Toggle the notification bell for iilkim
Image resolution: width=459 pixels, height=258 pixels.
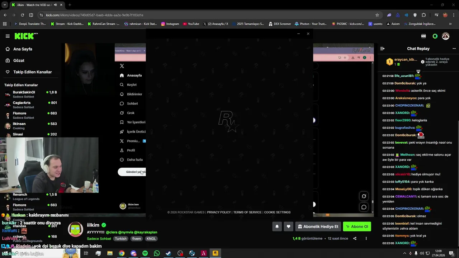[x=277, y=226]
